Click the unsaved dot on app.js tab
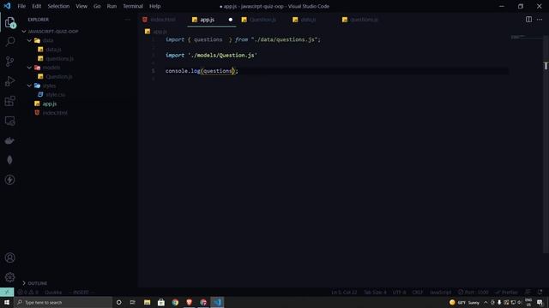 pyautogui.click(x=231, y=20)
